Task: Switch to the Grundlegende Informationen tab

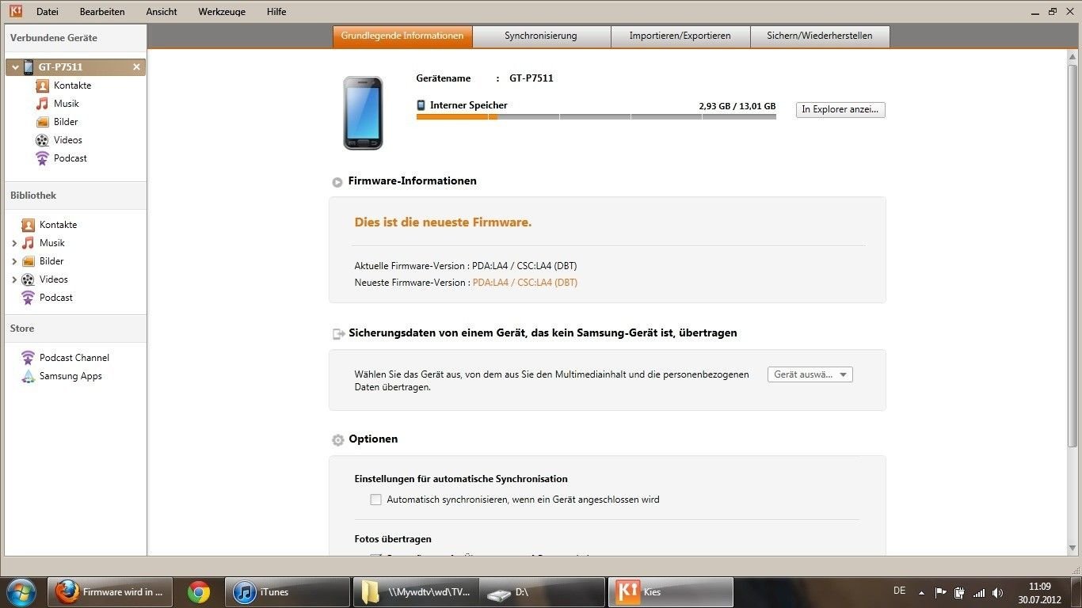Action: click(402, 36)
